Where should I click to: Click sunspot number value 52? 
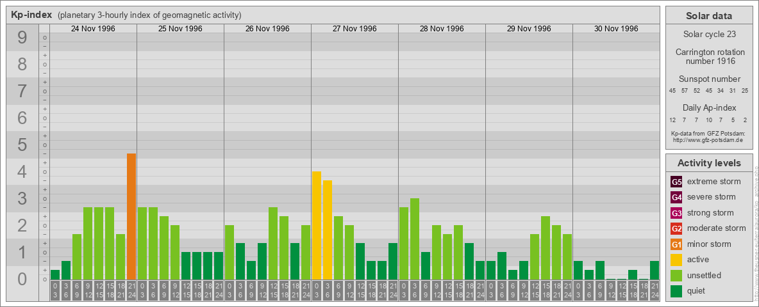(697, 91)
